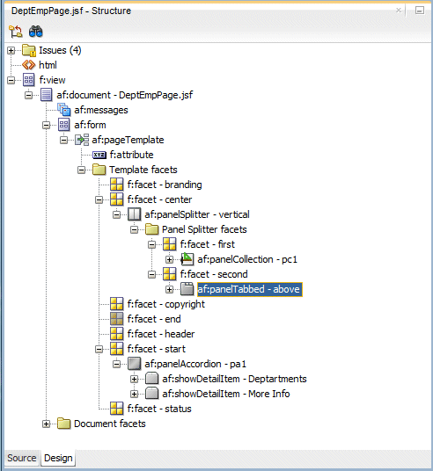Click the greyed f:facet - end icon
433x471 pixels.
(x=117, y=319)
